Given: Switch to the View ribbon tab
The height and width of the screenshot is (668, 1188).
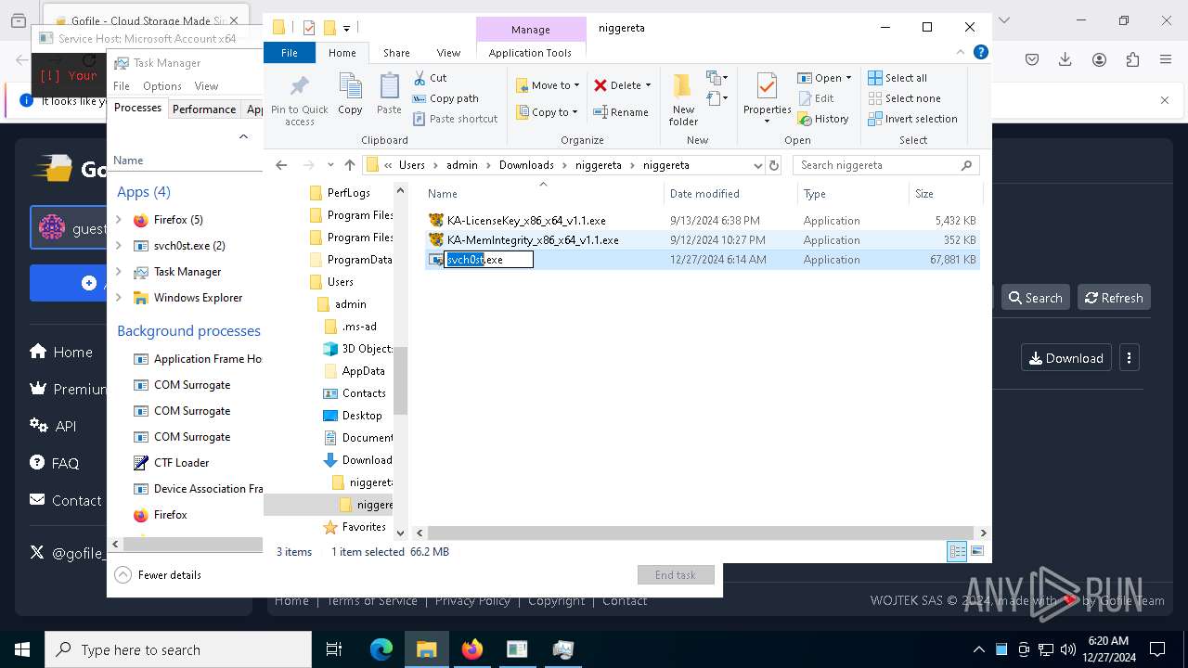Looking at the screenshot, I should pyautogui.click(x=448, y=53).
